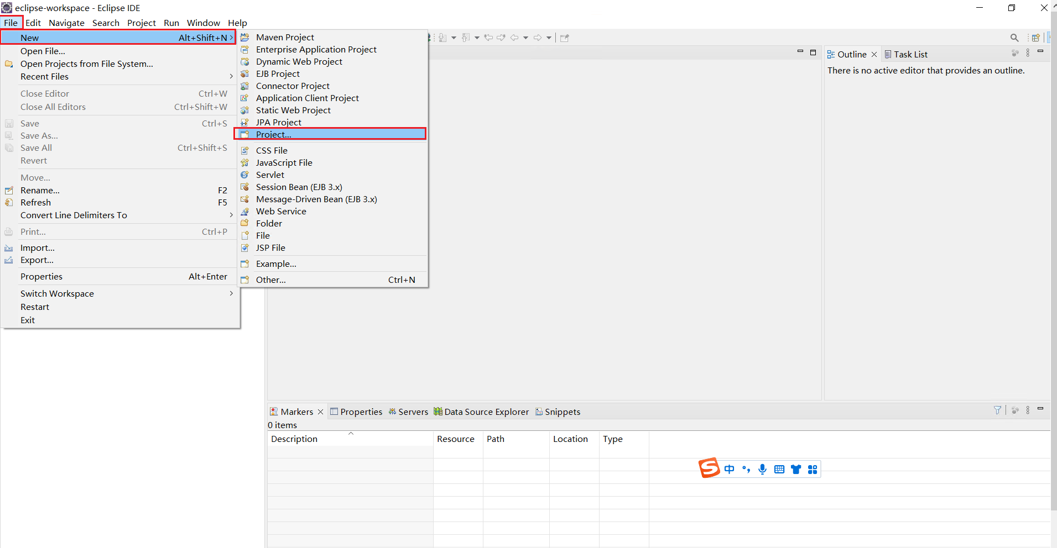Click Exit in File menu
This screenshot has height=548, width=1057.
coord(120,320)
